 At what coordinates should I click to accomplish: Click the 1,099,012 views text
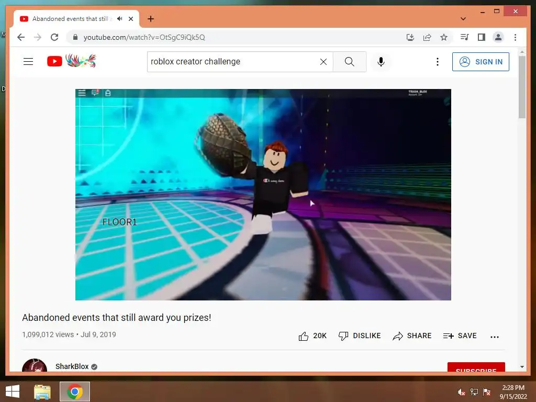(x=48, y=334)
